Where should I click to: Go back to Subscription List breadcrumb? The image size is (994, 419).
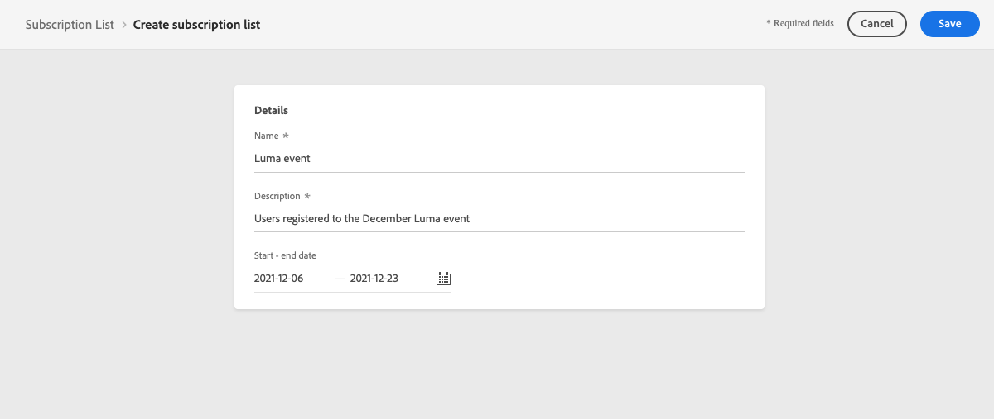tap(70, 25)
